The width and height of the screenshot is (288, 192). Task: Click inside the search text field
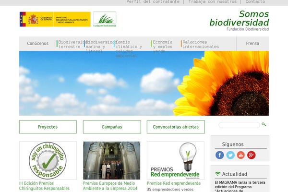239,125
